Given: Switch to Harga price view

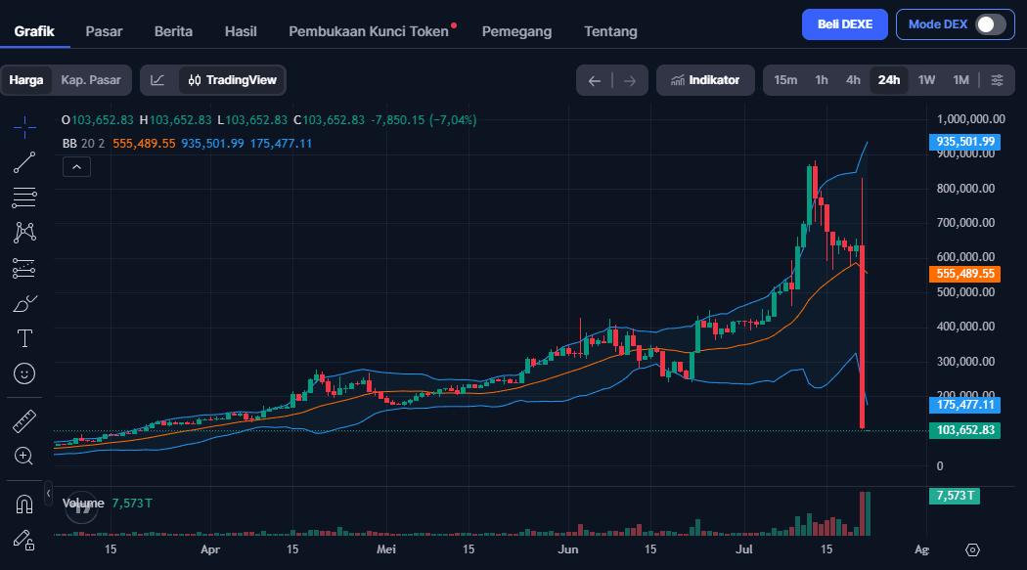Looking at the screenshot, I should coord(26,80).
